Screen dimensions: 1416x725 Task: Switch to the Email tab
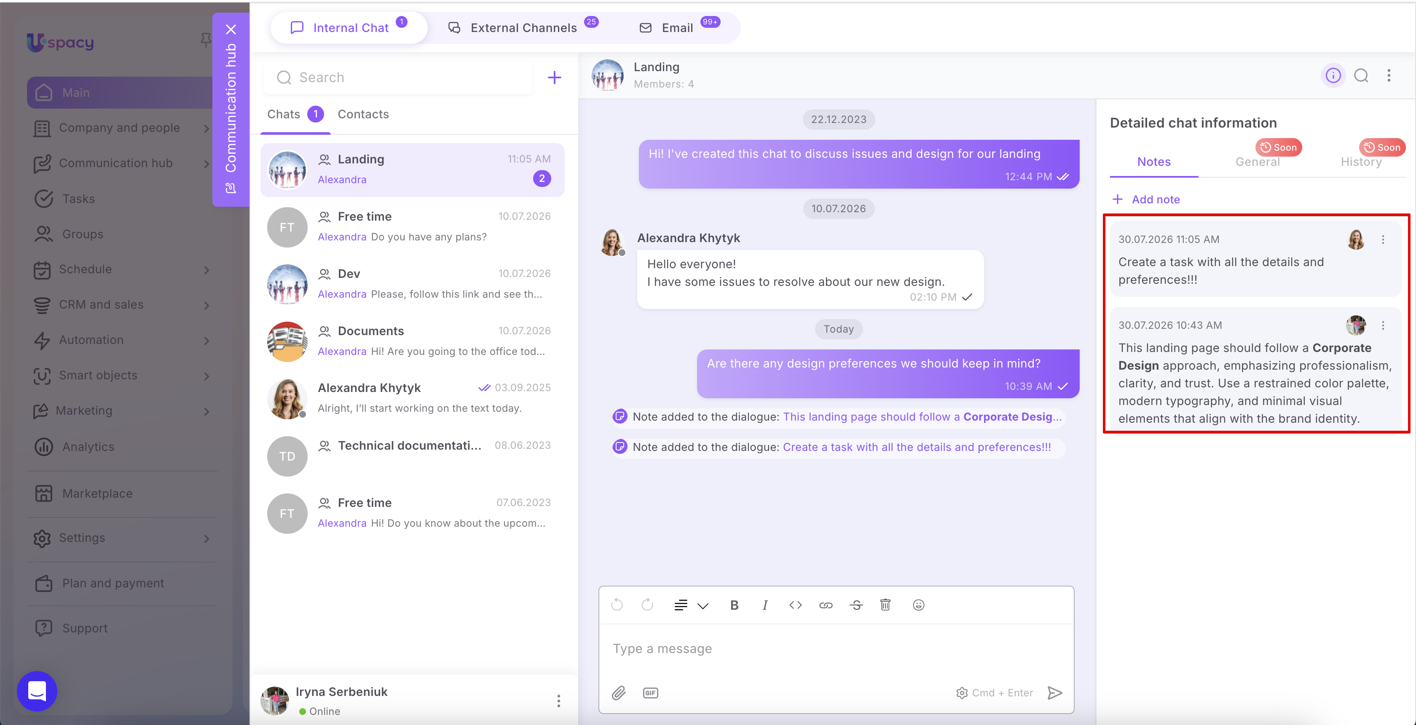coord(679,27)
